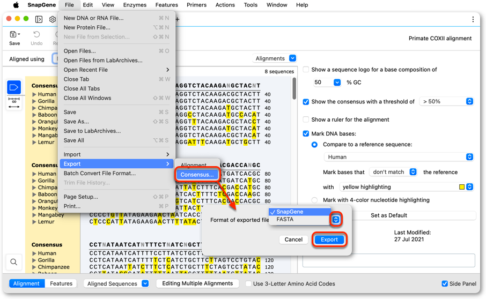Click the Export button
This screenshot has width=486, height=299.
329,240
